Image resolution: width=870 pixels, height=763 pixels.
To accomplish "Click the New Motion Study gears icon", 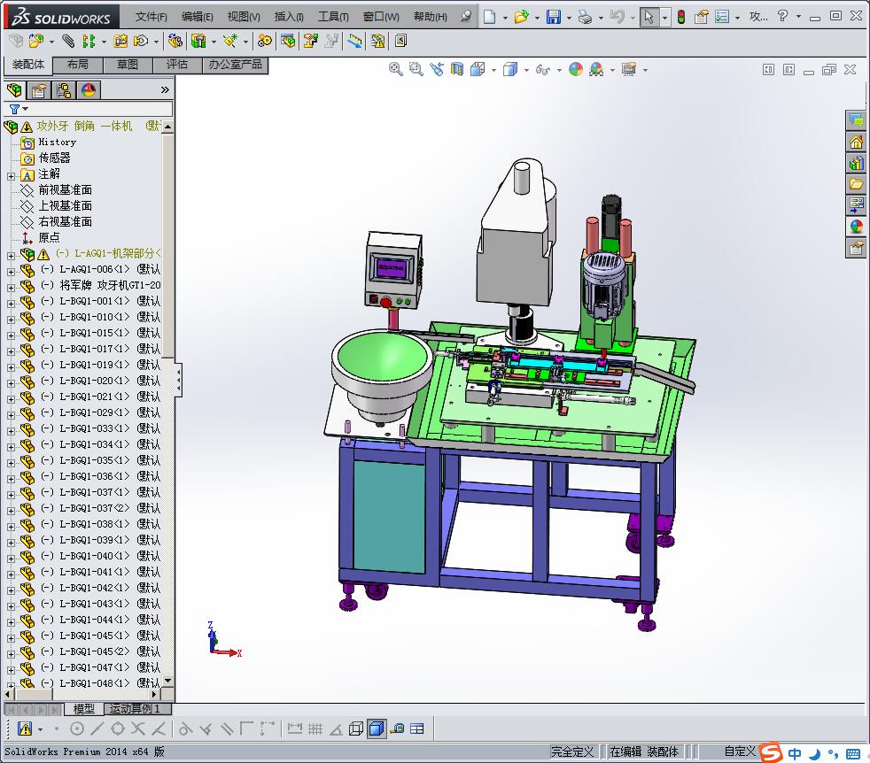I will [x=265, y=41].
